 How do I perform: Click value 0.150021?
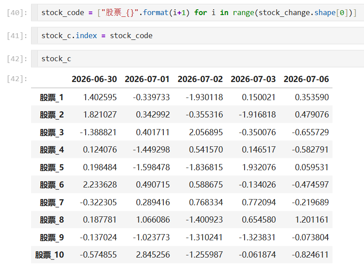tap(259, 98)
